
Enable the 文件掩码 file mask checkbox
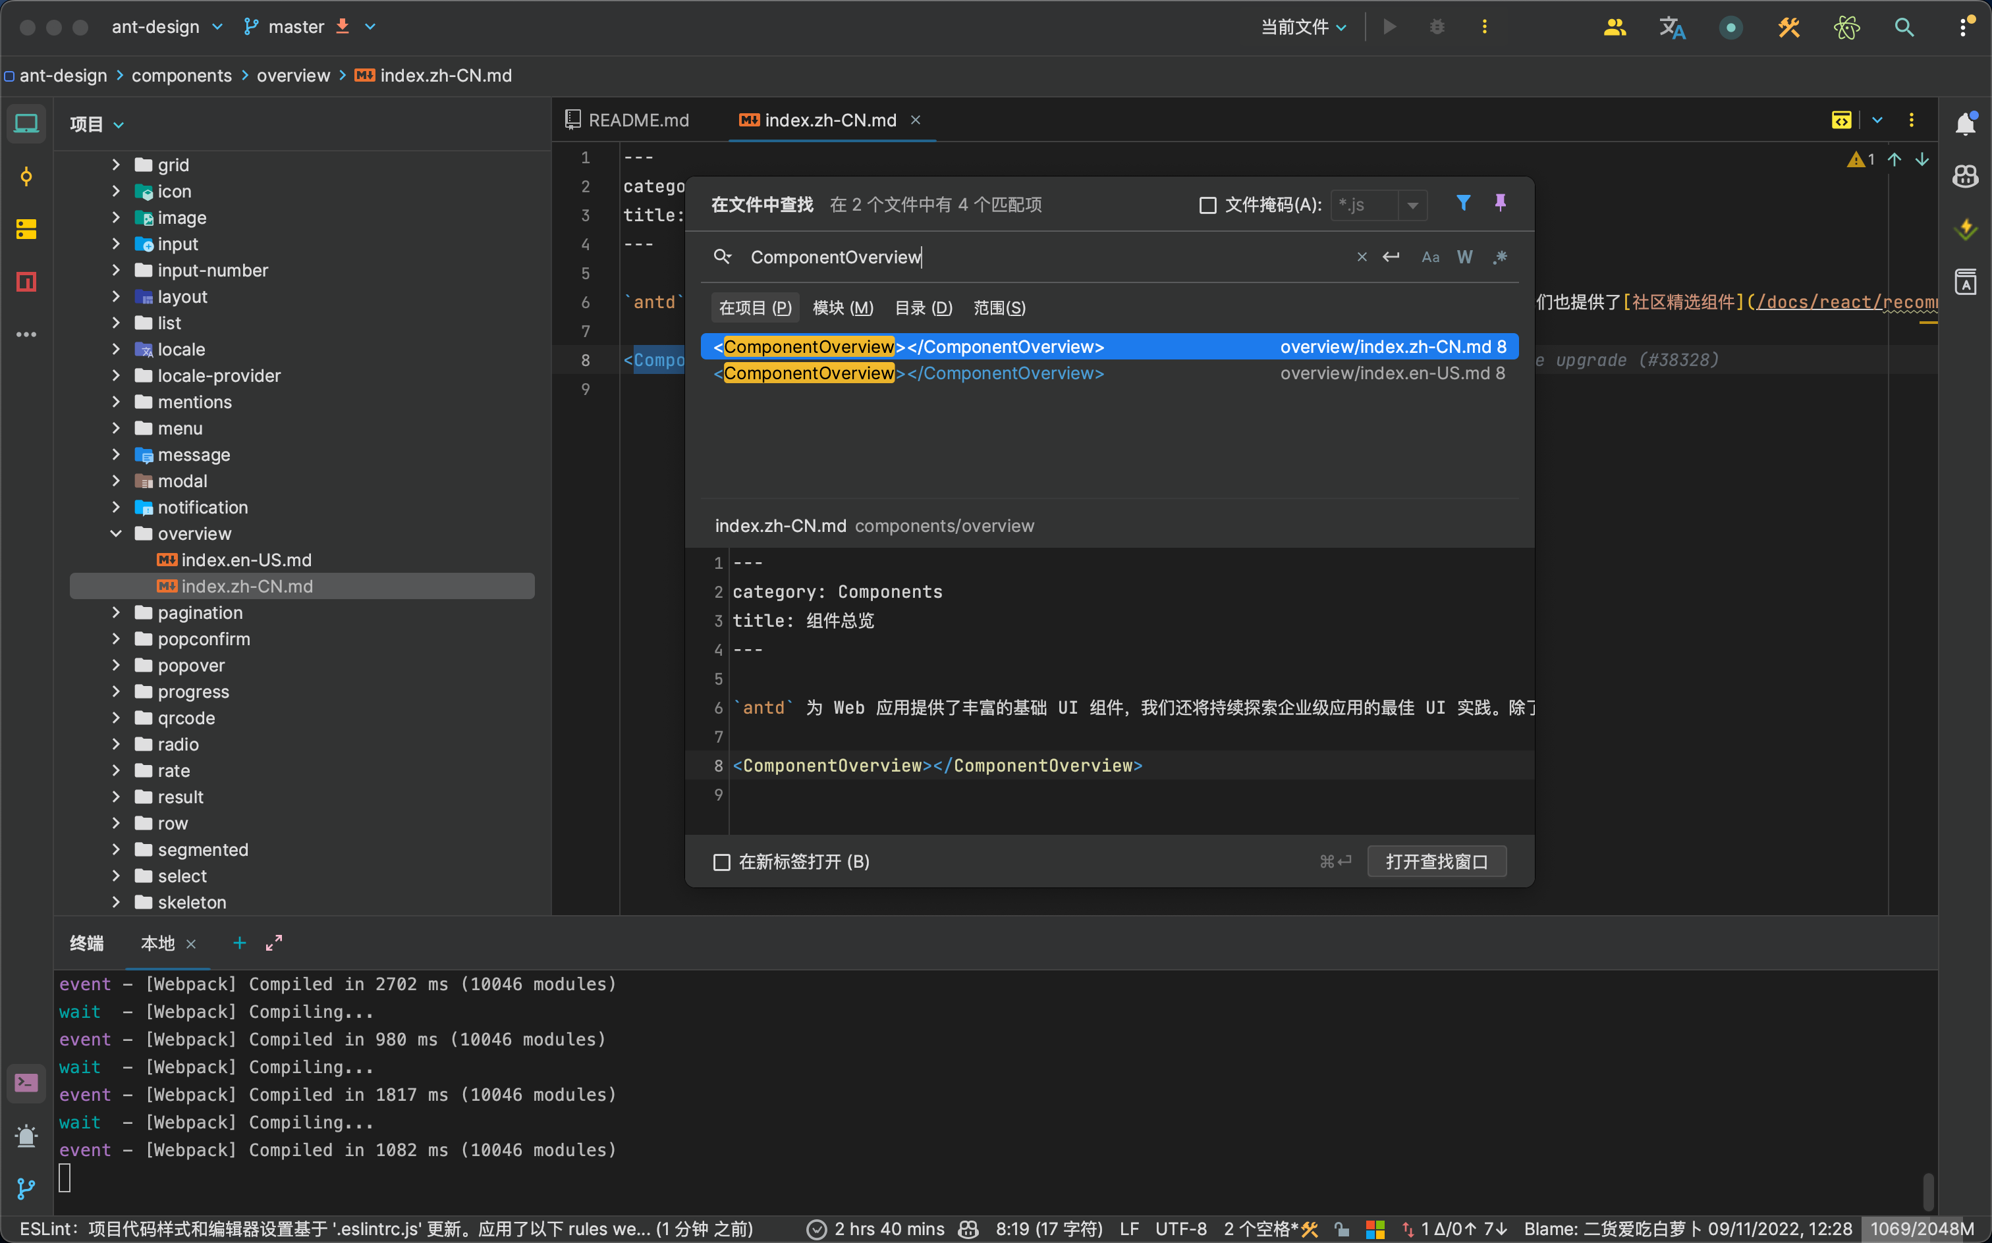(1207, 205)
